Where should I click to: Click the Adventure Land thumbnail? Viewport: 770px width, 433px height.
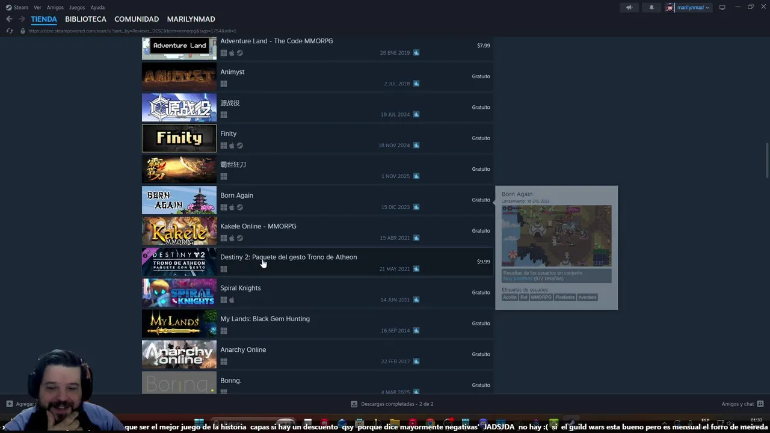pyautogui.click(x=179, y=48)
